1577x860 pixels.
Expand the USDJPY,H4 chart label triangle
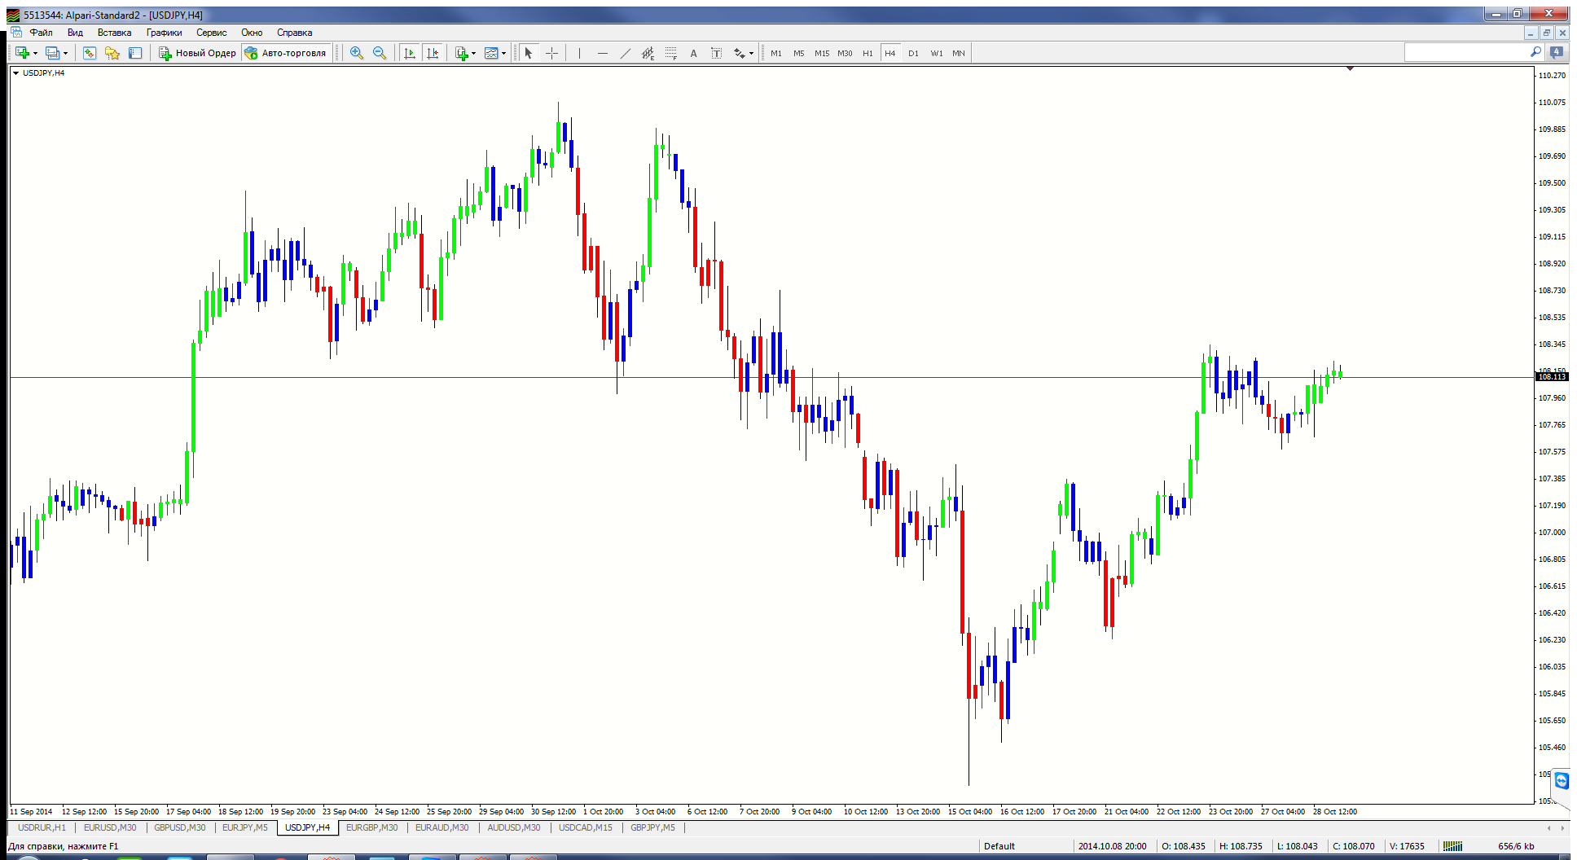(15, 73)
